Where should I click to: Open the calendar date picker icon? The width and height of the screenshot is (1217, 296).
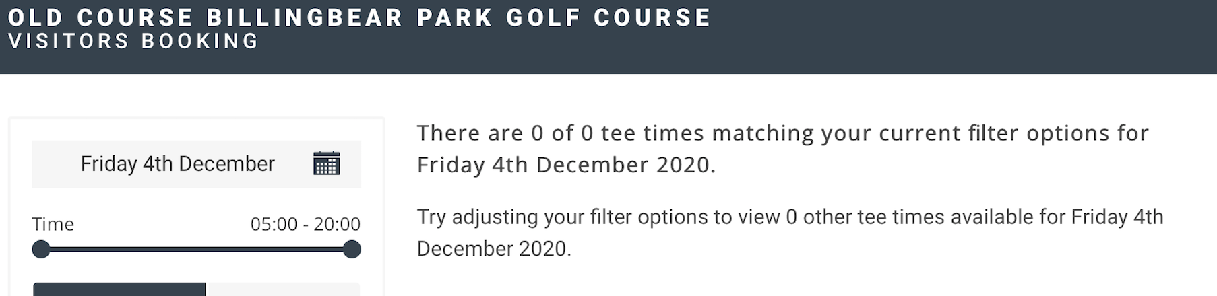(327, 163)
